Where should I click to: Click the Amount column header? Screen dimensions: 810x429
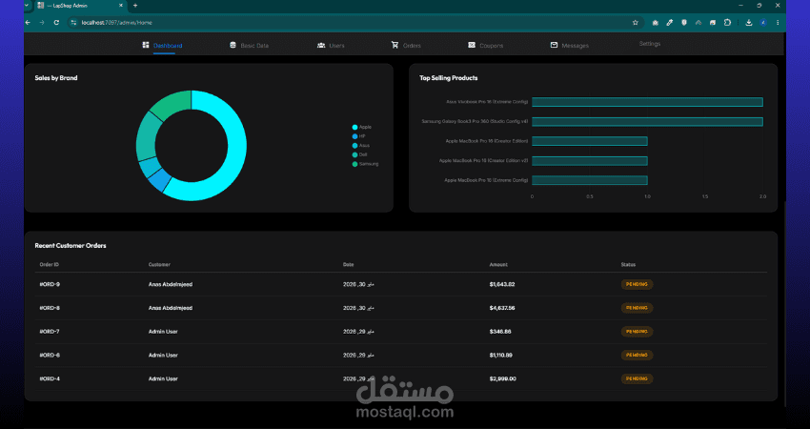point(498,265)
